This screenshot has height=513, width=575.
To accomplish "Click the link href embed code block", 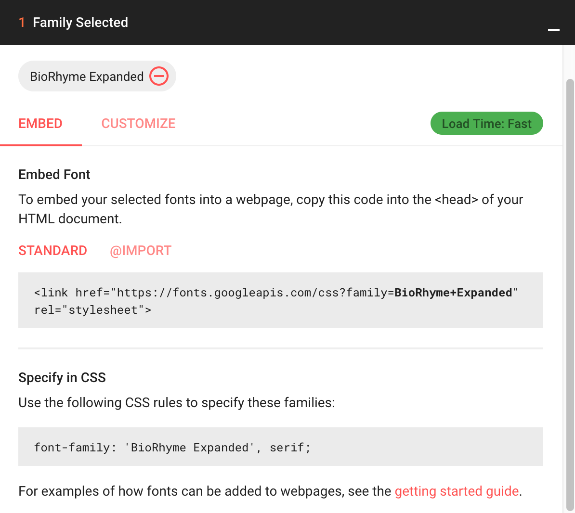I will tap(281, 300).
